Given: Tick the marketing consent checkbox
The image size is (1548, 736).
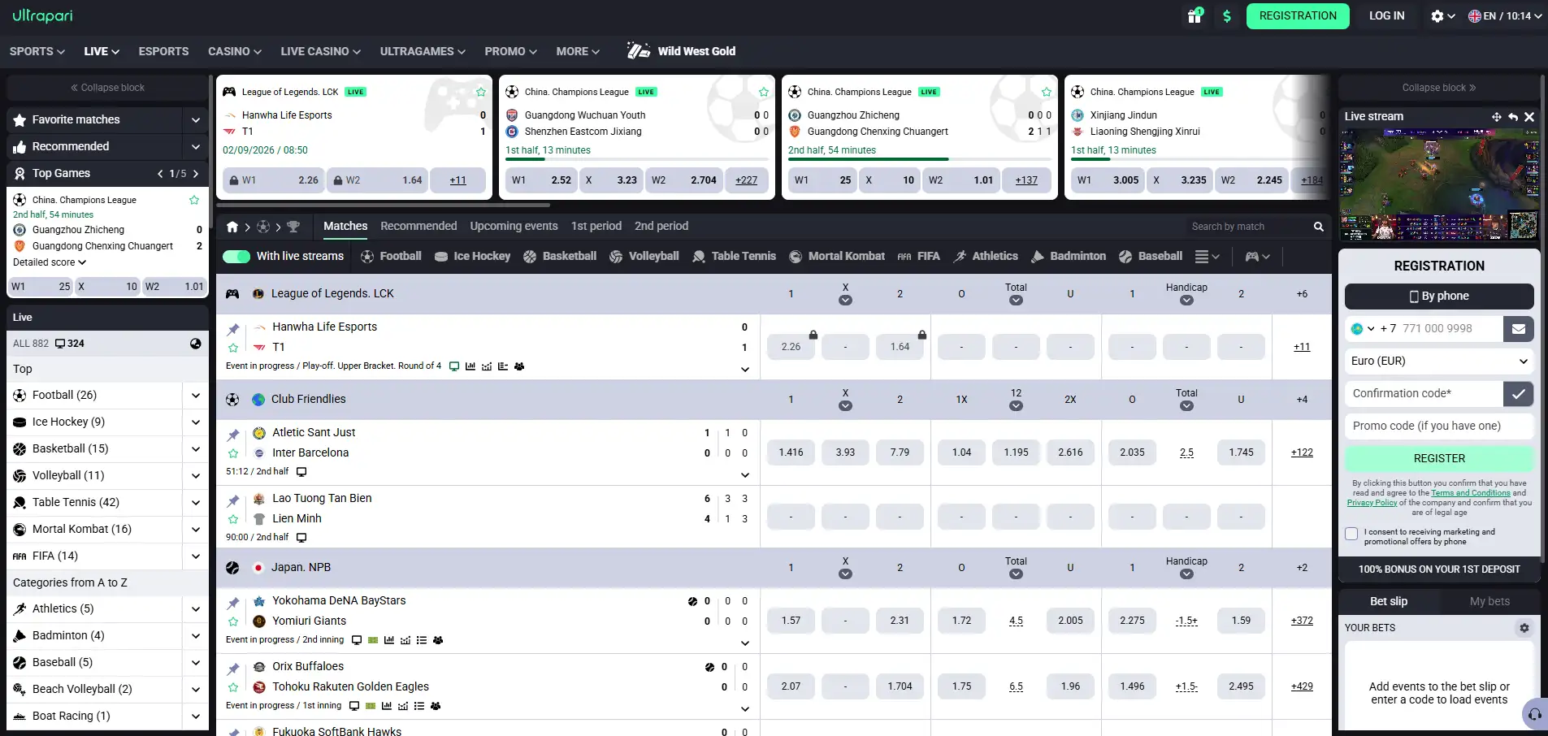Looking at the screenshot, I should (x=1351, y=534).
